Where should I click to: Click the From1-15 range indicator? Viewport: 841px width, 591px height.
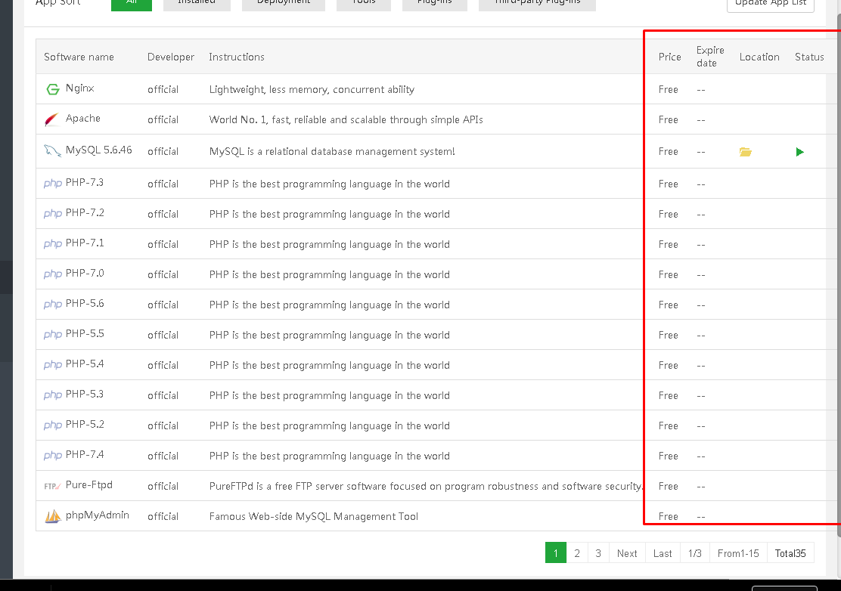[x=739, y=553]
